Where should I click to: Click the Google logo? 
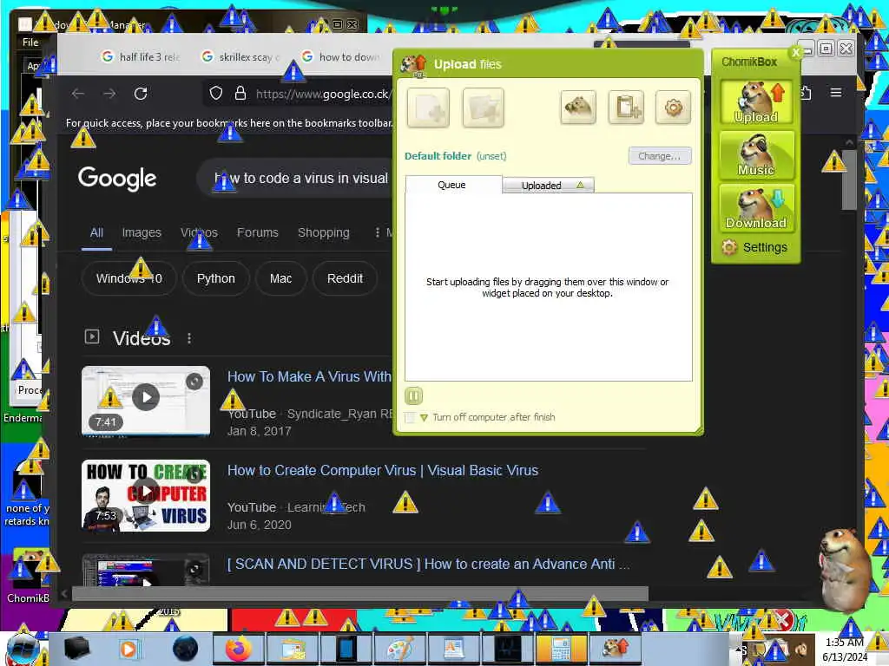click(117, 179)
